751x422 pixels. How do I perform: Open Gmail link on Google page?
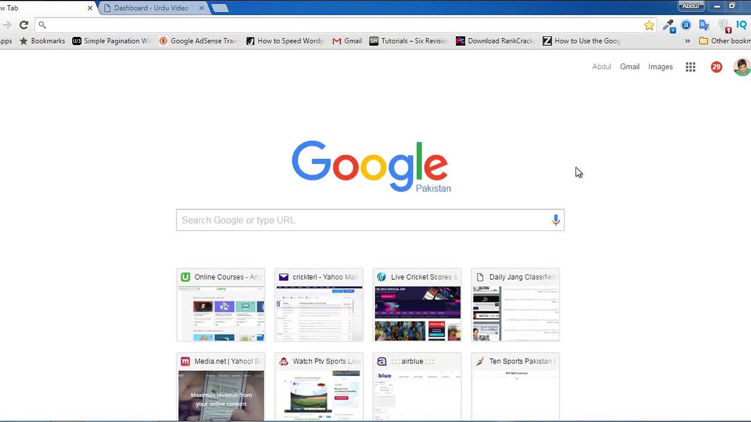tap(630, 67)
